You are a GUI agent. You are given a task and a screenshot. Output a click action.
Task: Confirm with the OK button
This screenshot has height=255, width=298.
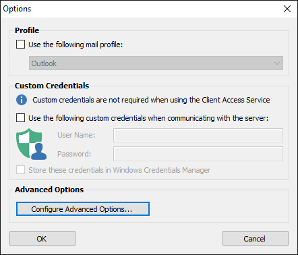click(42, 239)
